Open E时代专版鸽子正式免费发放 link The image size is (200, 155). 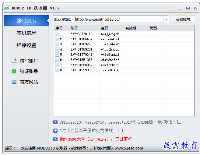(91, 131)
